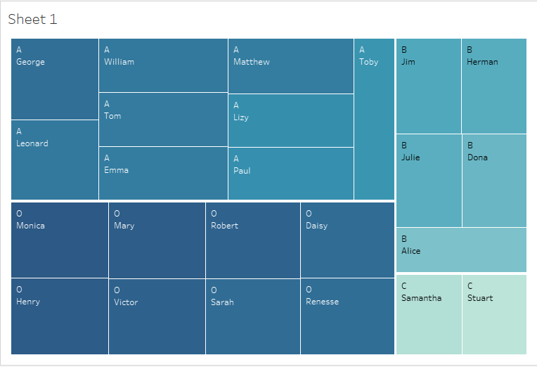Select the Robert tile
537x367 pixels.
[253, 240]
